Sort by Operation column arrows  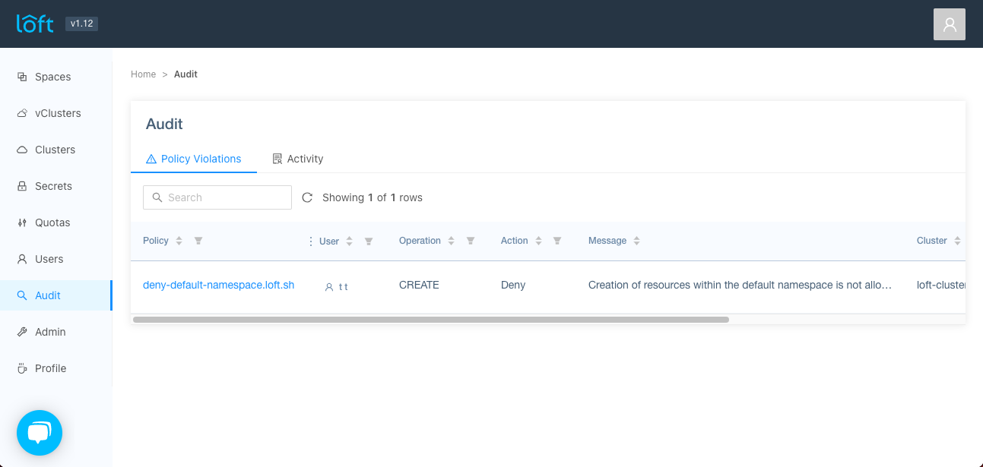click(451, 241)
